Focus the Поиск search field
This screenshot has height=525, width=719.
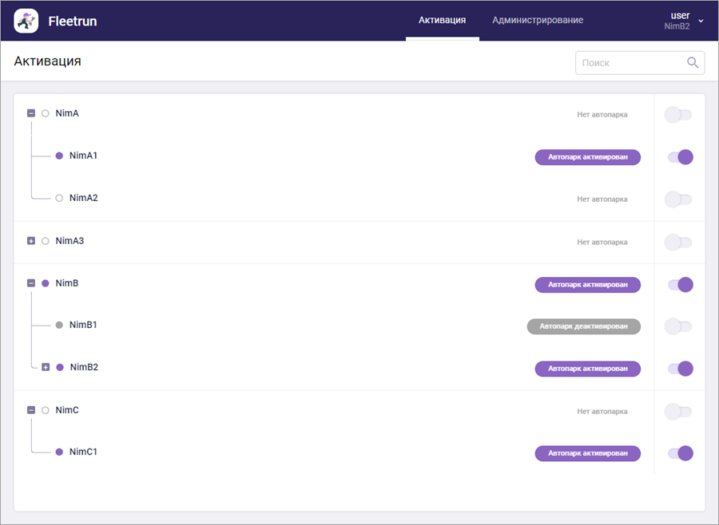coord(640,63)
